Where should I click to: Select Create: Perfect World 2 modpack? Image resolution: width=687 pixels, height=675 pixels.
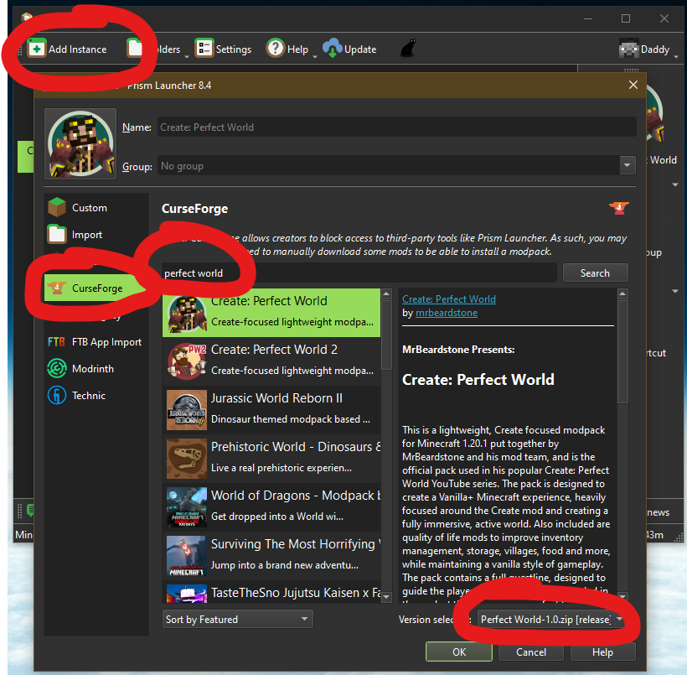coord(271,359)
